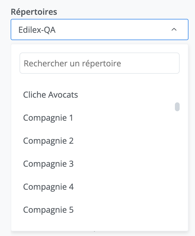Click the list scrollbar thumb
Image resolution: width=195 pixels, height=236 pixels.
[177, 106]
